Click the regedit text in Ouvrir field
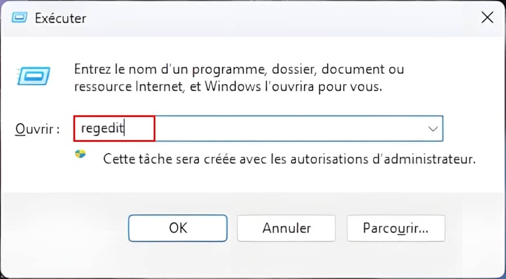Viewport: 506px width, 279px height. [x=103, y=129]
